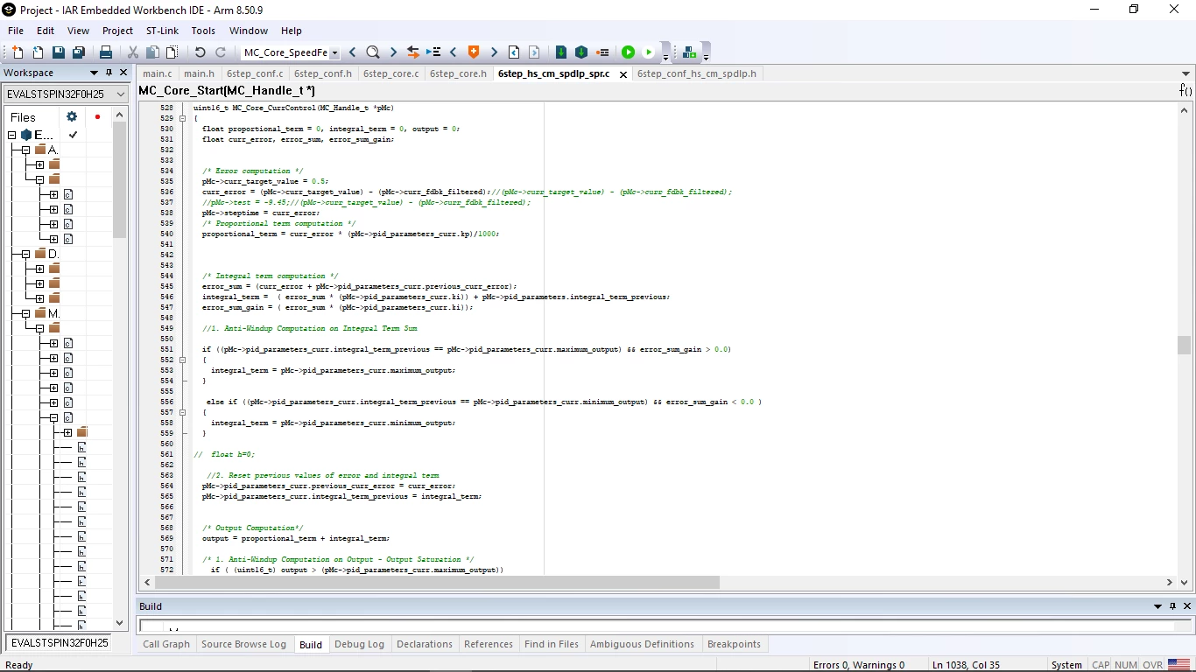Collapse the M... folder in Workspace tree
This screenshot has height=672, width=1196.
tap(26, 313)
